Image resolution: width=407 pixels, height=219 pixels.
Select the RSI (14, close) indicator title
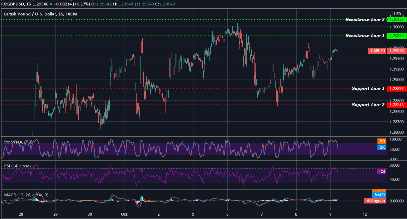pyautogui.click(x=17, y=166)
